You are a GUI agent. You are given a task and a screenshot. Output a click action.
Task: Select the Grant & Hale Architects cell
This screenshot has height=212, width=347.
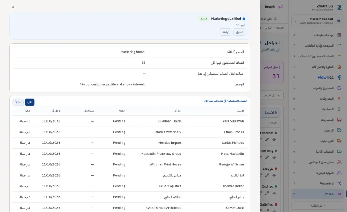164,208
